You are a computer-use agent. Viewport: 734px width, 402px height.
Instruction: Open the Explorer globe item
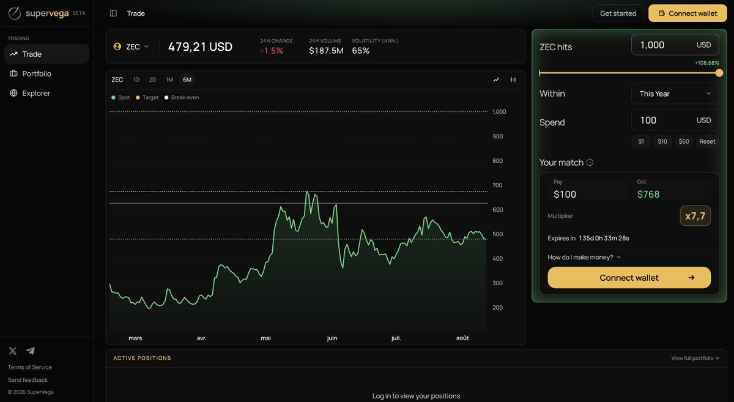click(46, 93)
